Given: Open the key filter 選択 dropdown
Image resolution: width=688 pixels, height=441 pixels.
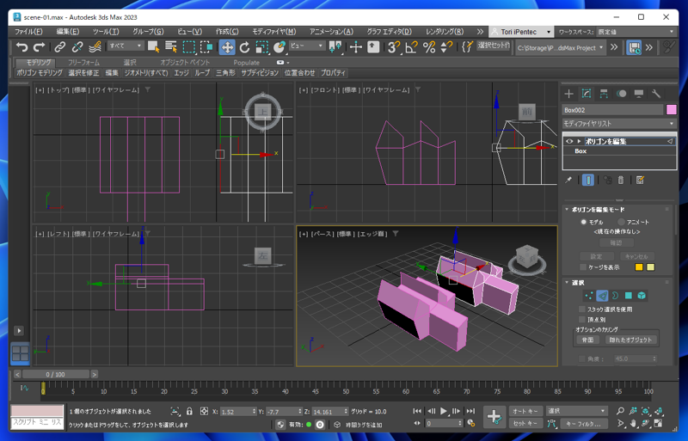Looking at the screenshot, I should coord(576,411).
